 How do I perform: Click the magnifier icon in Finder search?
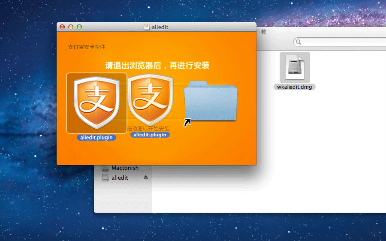299,42
